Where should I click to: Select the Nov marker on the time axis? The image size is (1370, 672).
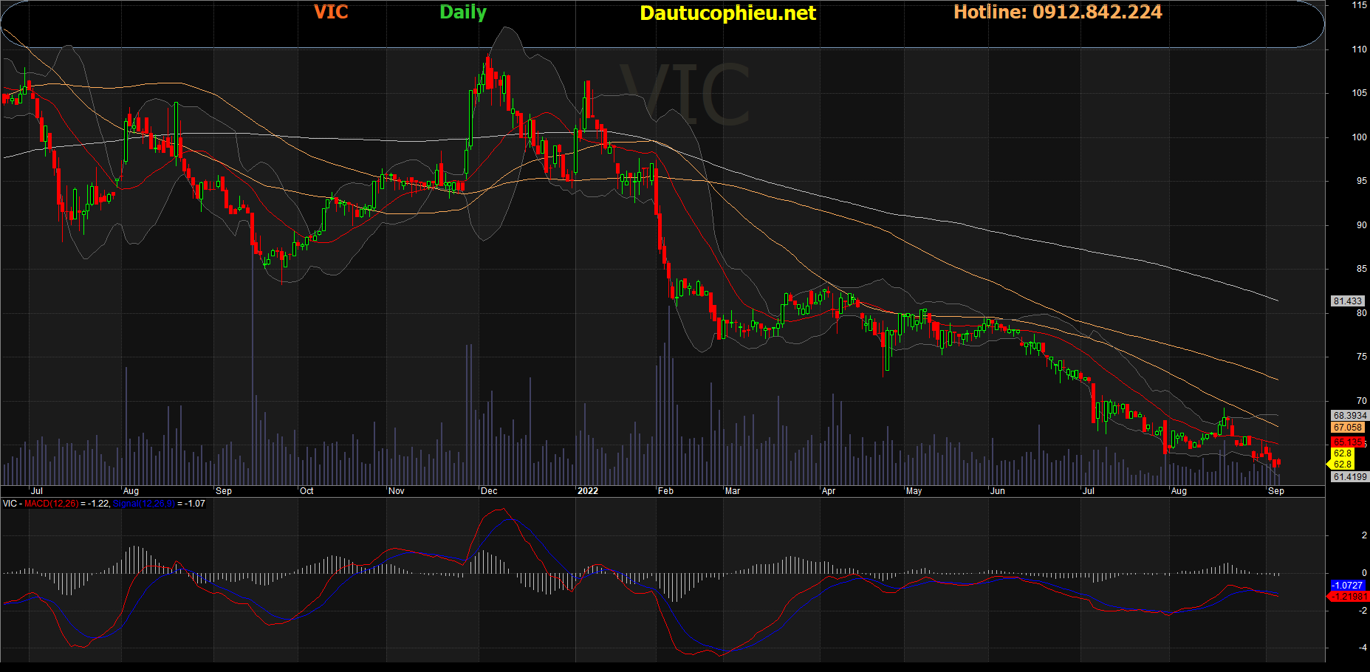pos(397,491)
